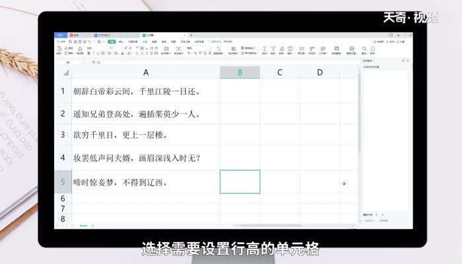This screenshot has width=462, height=264.
Task: Click the Worksheet icon
Action: click(323, 49)
